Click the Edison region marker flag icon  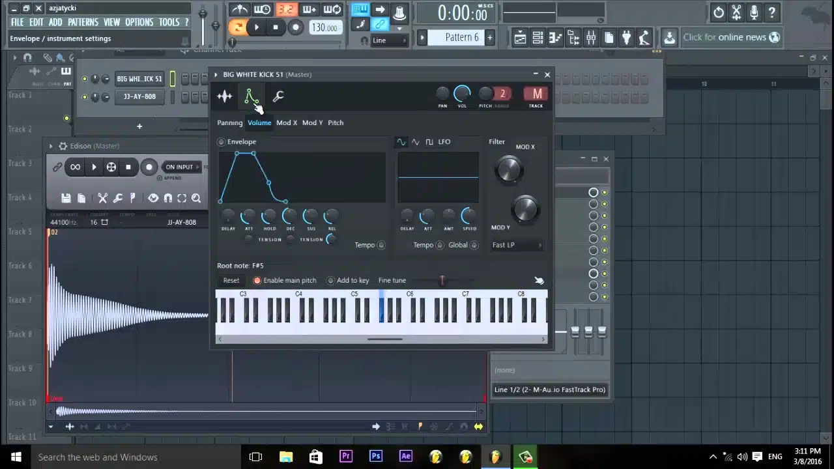133,198
